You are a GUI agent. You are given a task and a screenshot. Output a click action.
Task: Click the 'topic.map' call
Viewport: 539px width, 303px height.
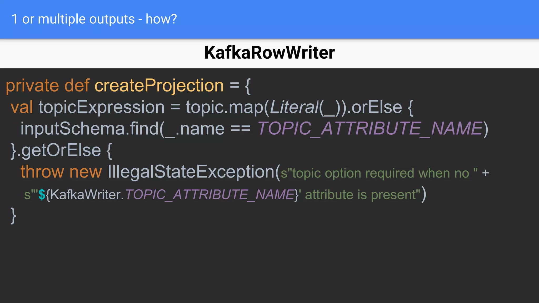(x=224, y=107)
